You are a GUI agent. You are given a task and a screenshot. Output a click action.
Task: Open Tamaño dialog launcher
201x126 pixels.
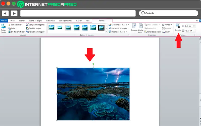[194, 35]
